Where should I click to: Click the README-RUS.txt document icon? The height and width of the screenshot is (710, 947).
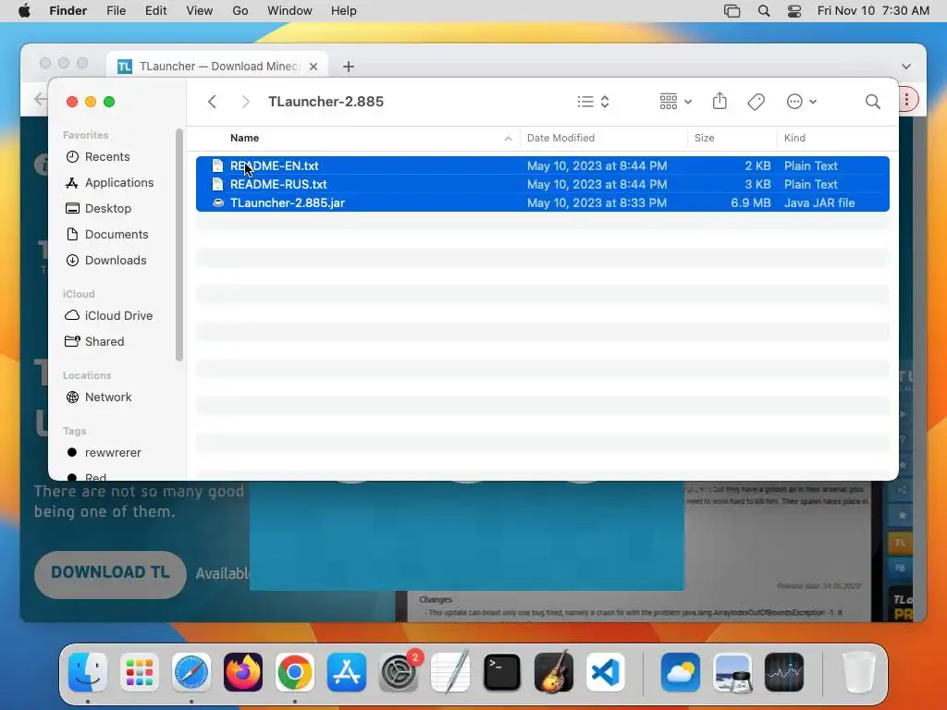click(x=218, y=184)
